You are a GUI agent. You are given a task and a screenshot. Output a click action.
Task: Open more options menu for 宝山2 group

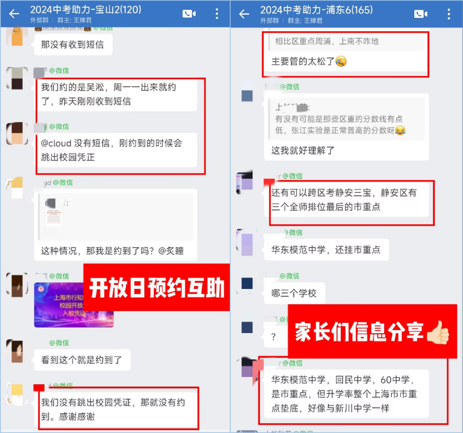(x=217, y=14)
